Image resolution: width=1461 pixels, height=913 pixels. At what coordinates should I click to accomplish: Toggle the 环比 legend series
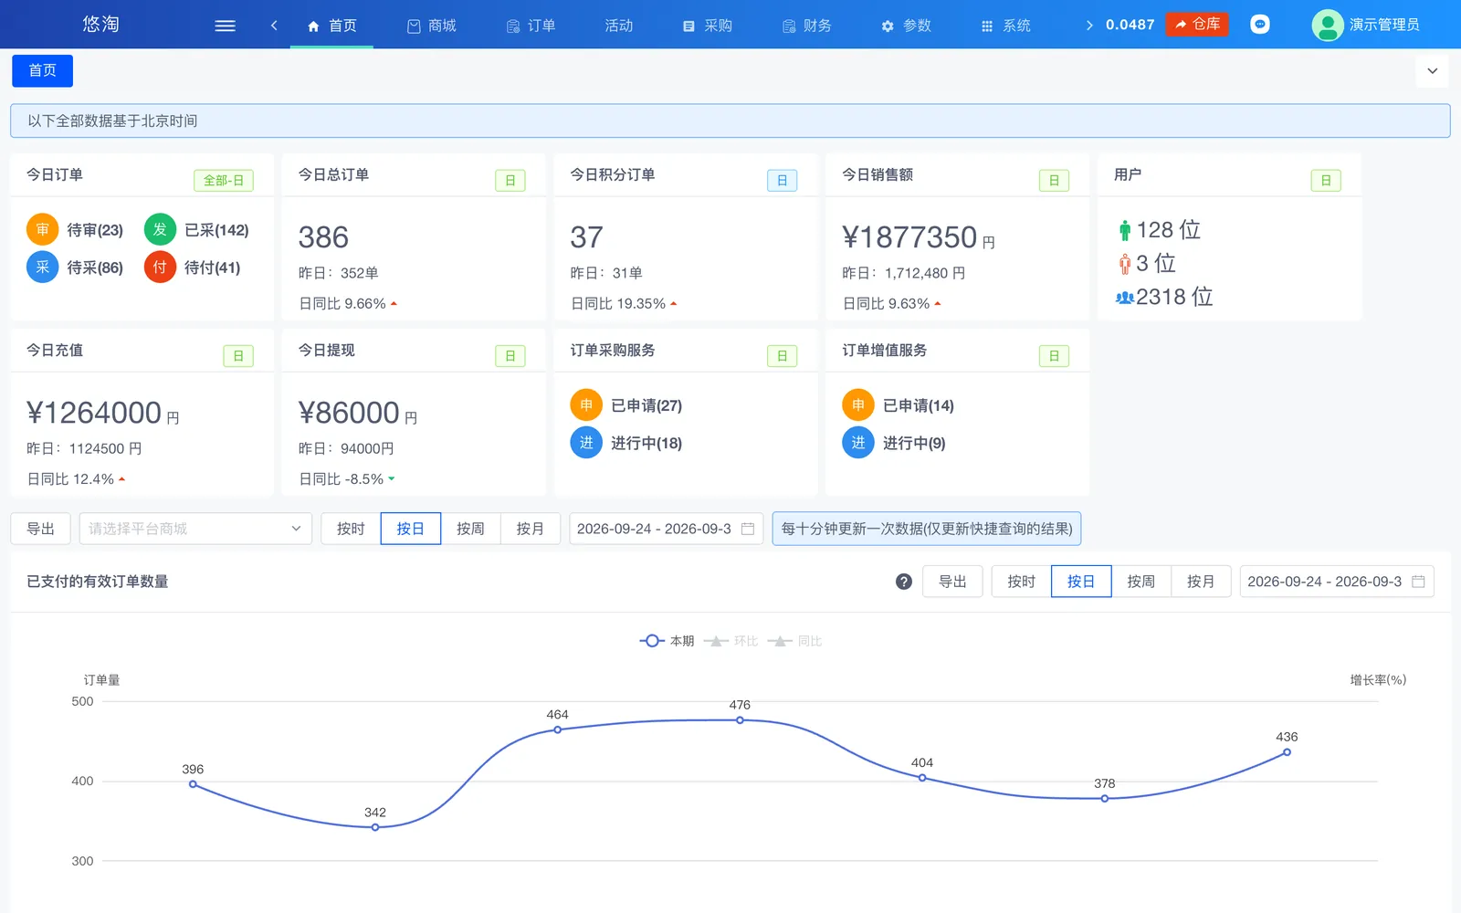pyautogui.click(x=731, y=641)
